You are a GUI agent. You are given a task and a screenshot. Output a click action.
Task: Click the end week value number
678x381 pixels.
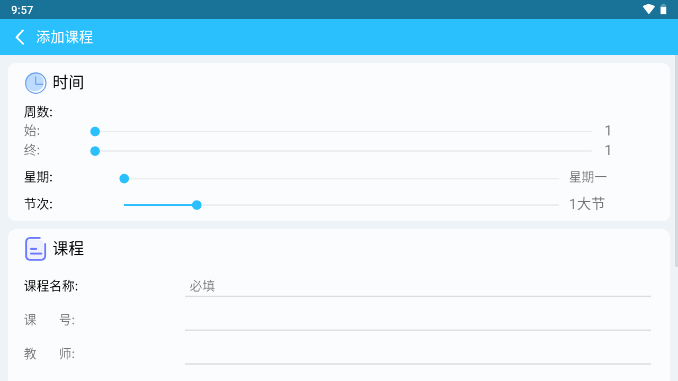[x=608, y=151]
